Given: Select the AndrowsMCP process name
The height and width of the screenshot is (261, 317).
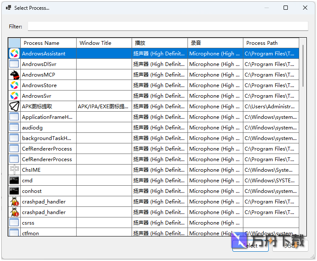Looking at the screenshot, I should tap(39, 75).
